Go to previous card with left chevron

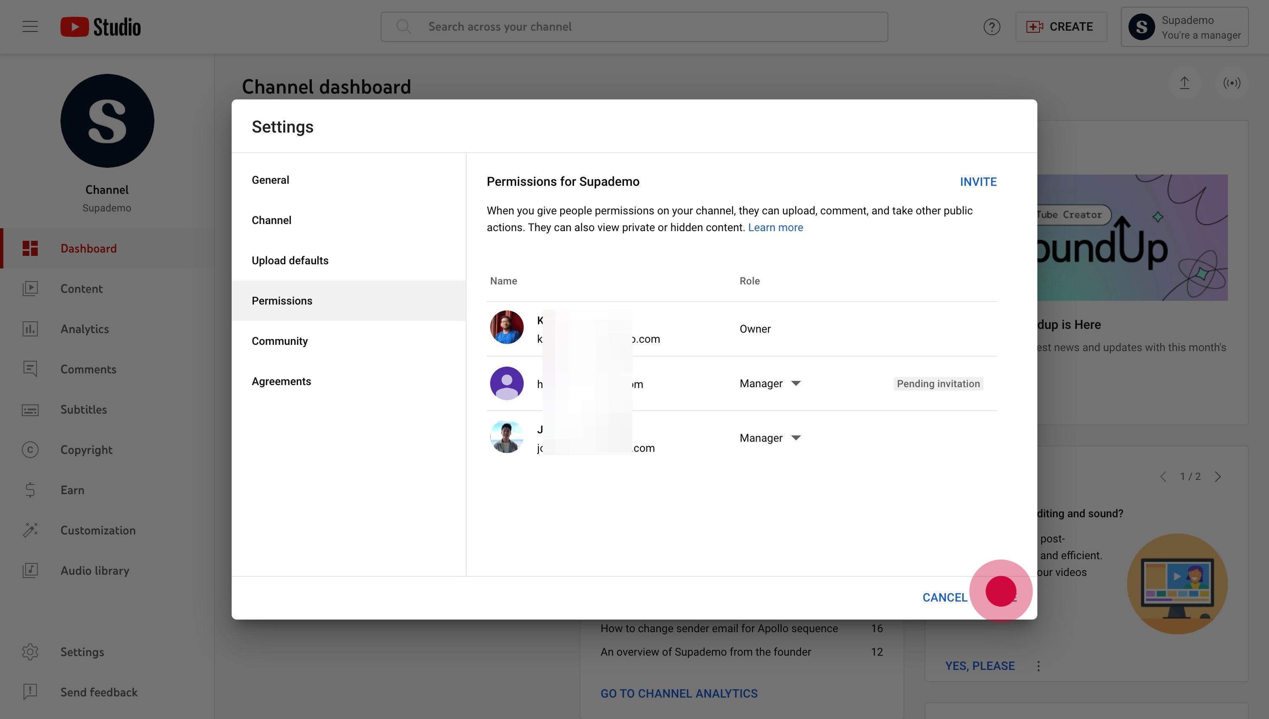(x=1163, y=477)
